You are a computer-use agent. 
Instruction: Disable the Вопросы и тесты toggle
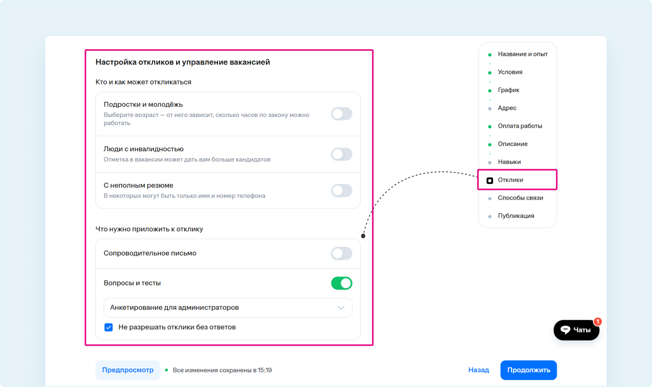pyautogui.click(x=342, y=283)
